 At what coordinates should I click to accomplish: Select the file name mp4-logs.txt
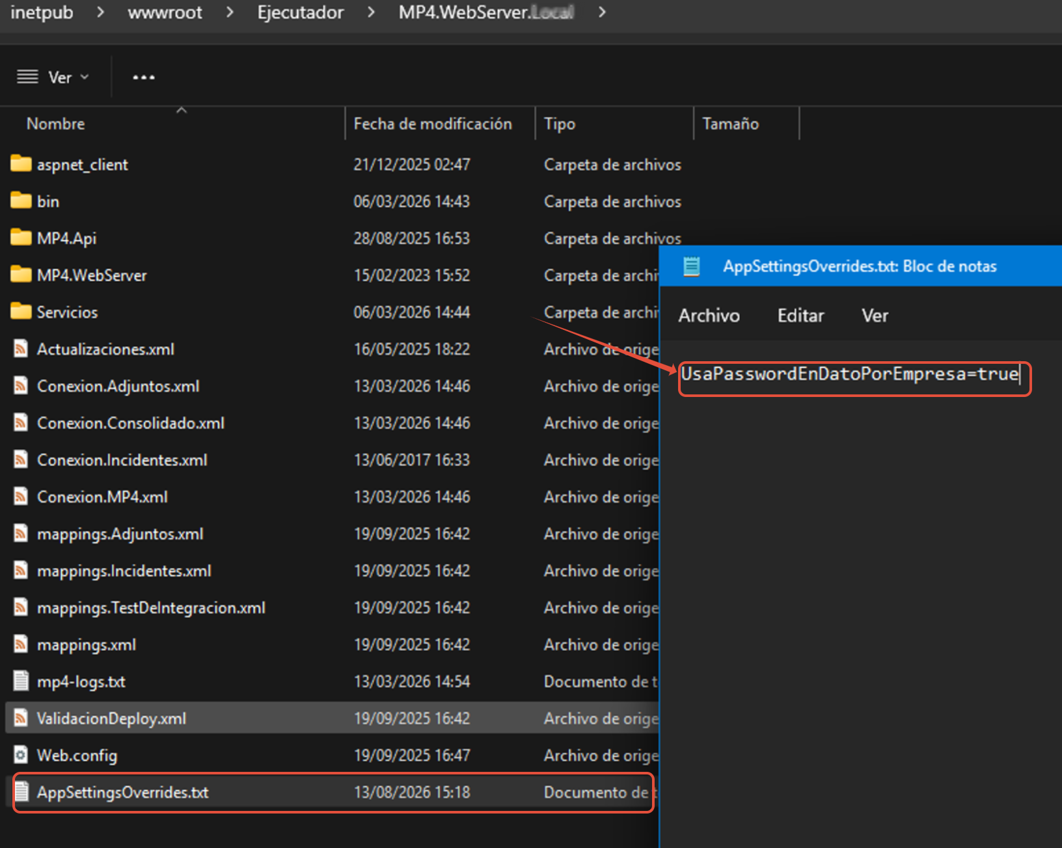81,682
